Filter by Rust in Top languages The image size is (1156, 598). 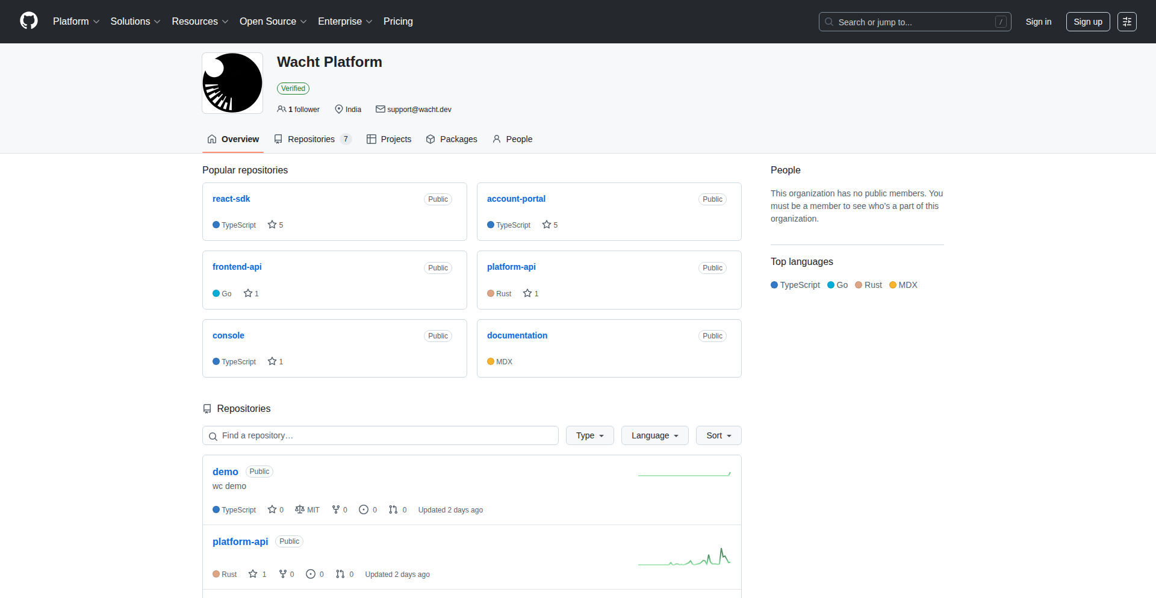[x=868, y=285]
